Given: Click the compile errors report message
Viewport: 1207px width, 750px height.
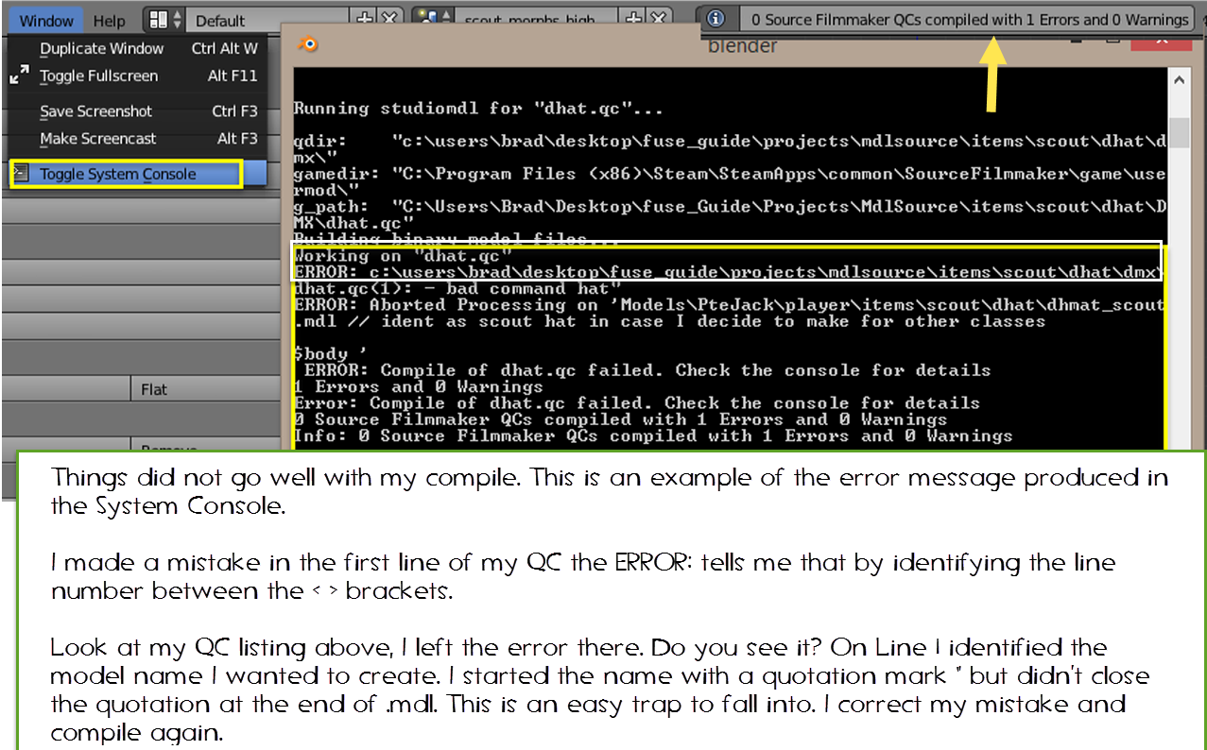Looking at the screenshot, I should coord(968,19).
